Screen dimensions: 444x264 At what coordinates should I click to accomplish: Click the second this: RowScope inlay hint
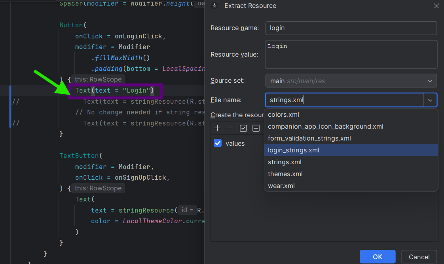tap(98, 188)
